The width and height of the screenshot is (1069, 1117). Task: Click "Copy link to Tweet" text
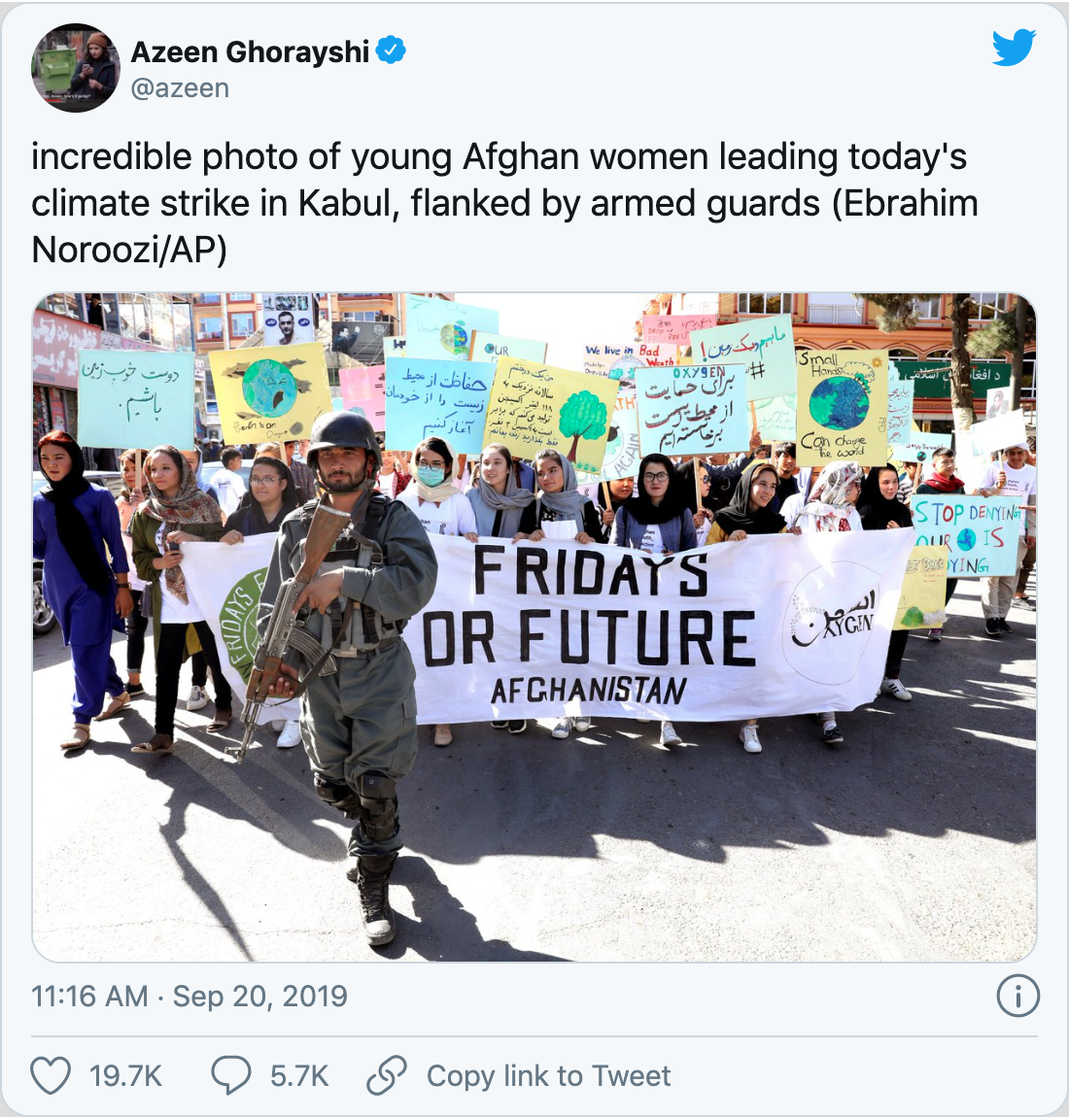(549, 1075)
